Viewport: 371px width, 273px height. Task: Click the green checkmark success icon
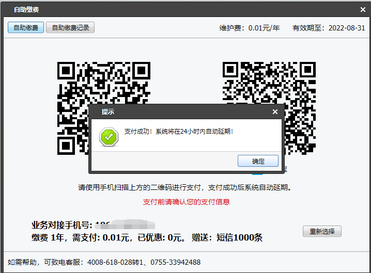[109, 137]
